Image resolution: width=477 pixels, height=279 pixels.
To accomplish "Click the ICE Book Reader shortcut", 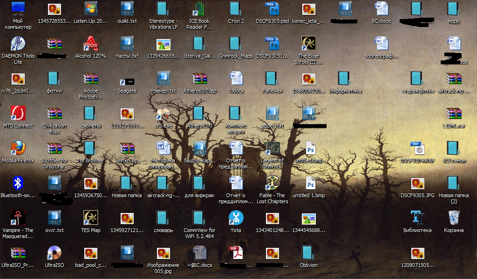I will pos(199,9).
